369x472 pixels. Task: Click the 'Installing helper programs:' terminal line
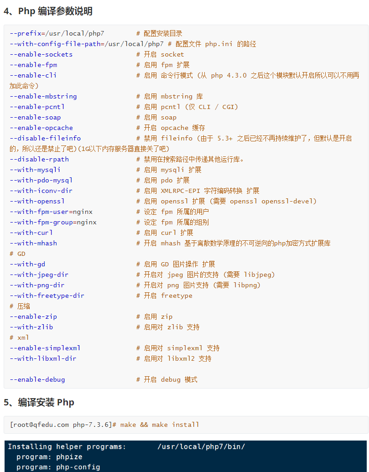67,446
